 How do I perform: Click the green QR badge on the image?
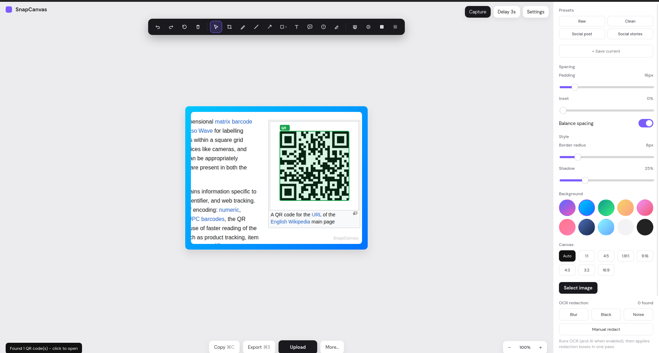pos(285,128)
